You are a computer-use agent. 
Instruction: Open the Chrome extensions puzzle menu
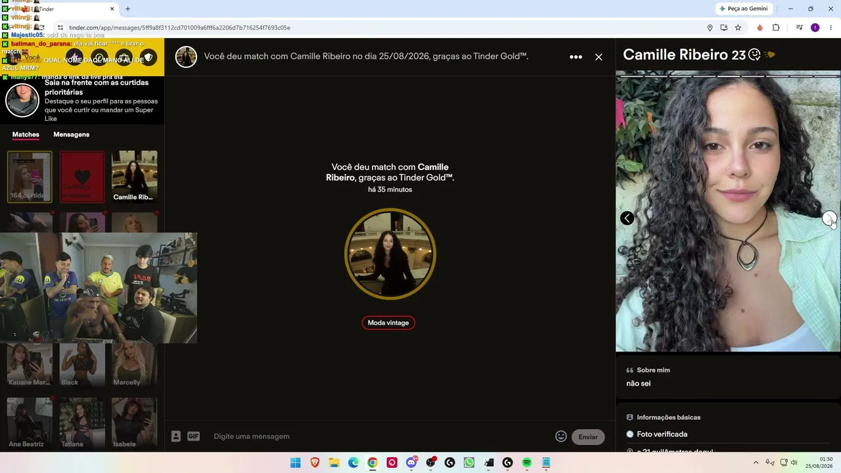coord(776,28)
